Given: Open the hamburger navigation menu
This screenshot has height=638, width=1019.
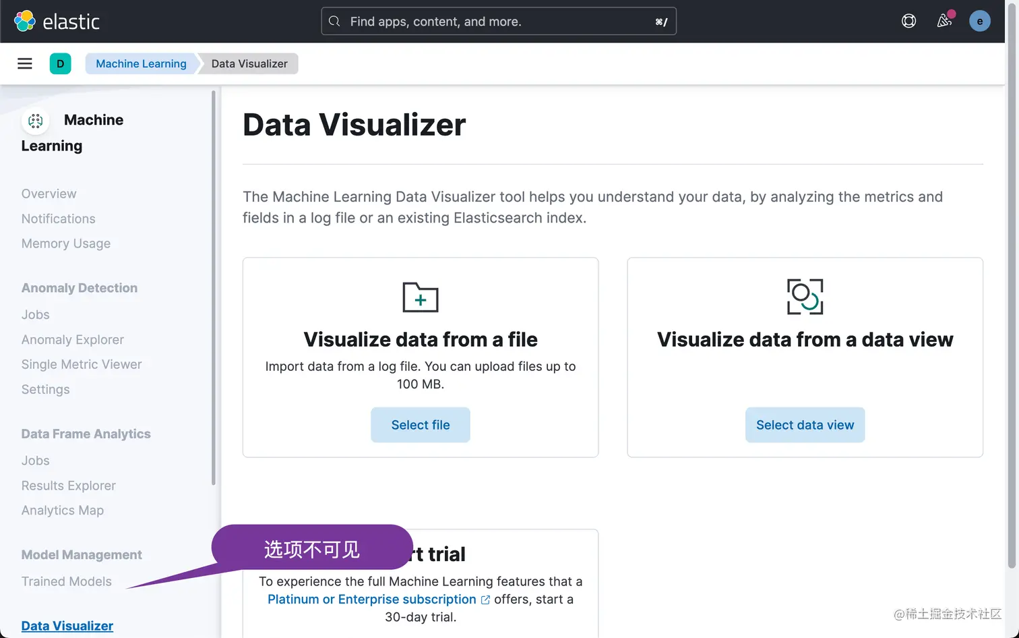Looking at the screenshot, I should [25, 63].
